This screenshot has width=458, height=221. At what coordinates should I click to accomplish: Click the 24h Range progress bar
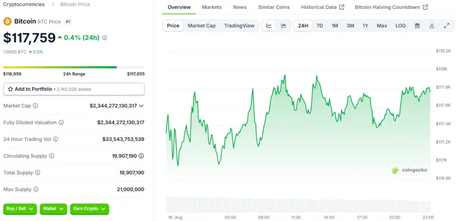(x=74, y=67)
